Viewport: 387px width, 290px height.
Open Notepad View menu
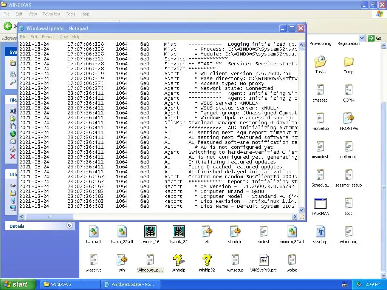coord(63,37)
